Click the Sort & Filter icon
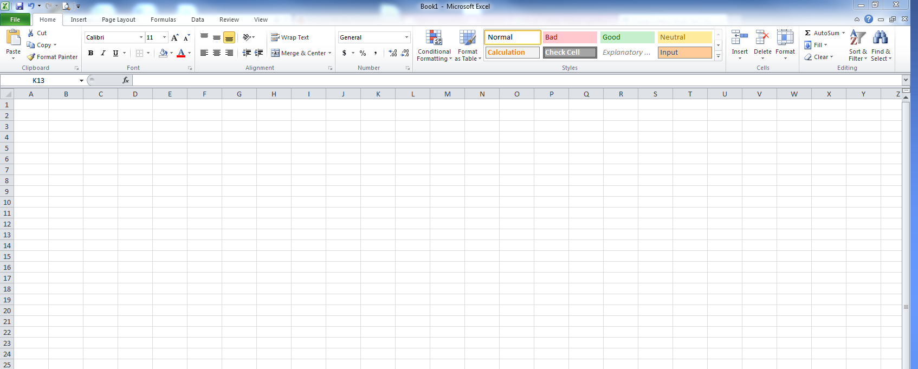The image size is (918, 369). [857, 38]
